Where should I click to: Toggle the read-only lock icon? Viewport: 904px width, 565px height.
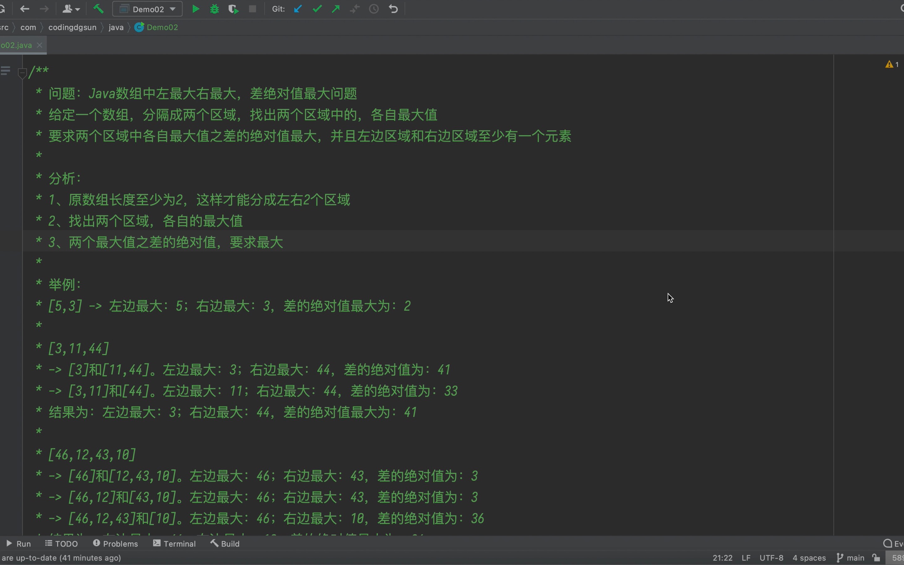tap(876, 558)
